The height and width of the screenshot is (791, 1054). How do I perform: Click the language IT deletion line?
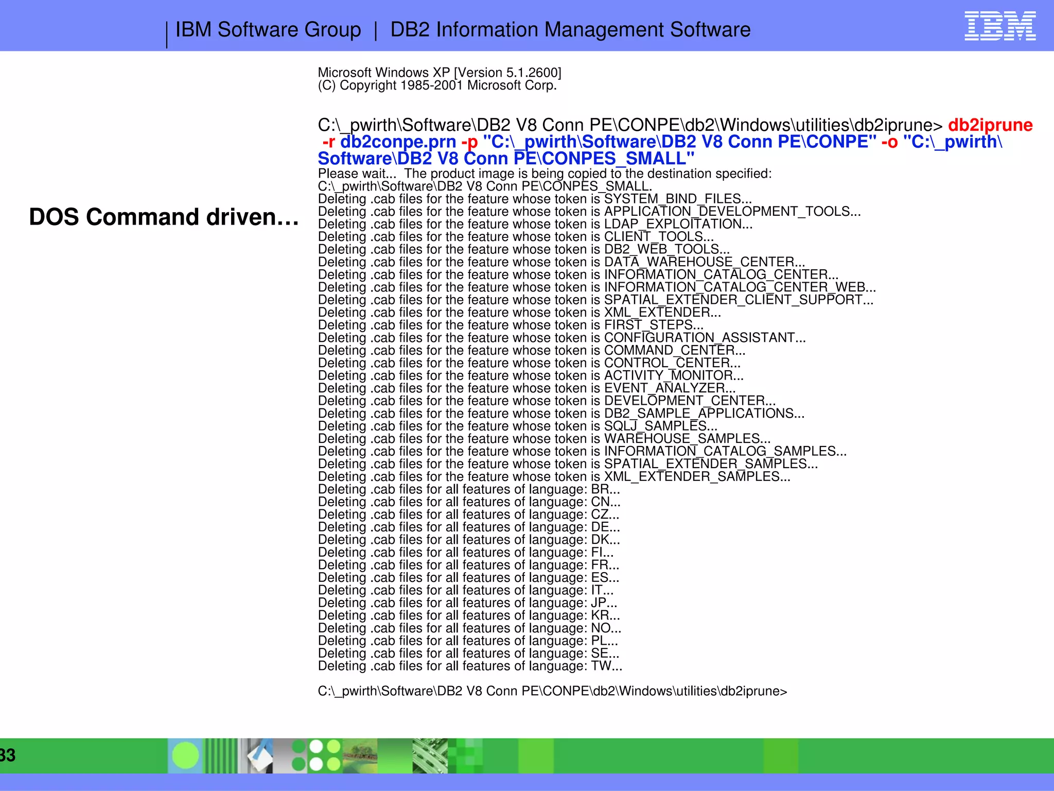(466, 590)
